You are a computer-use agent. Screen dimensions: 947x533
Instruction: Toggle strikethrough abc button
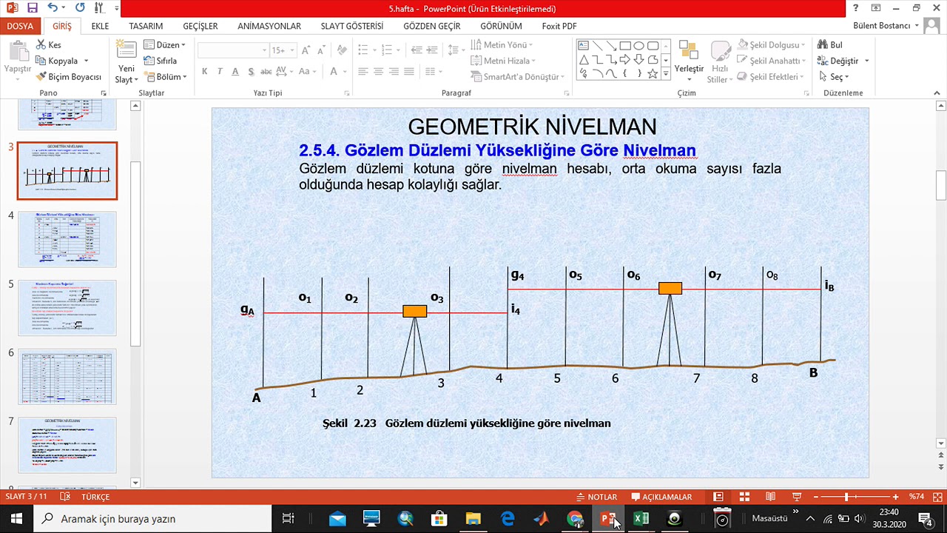click(x=266, y=72)
